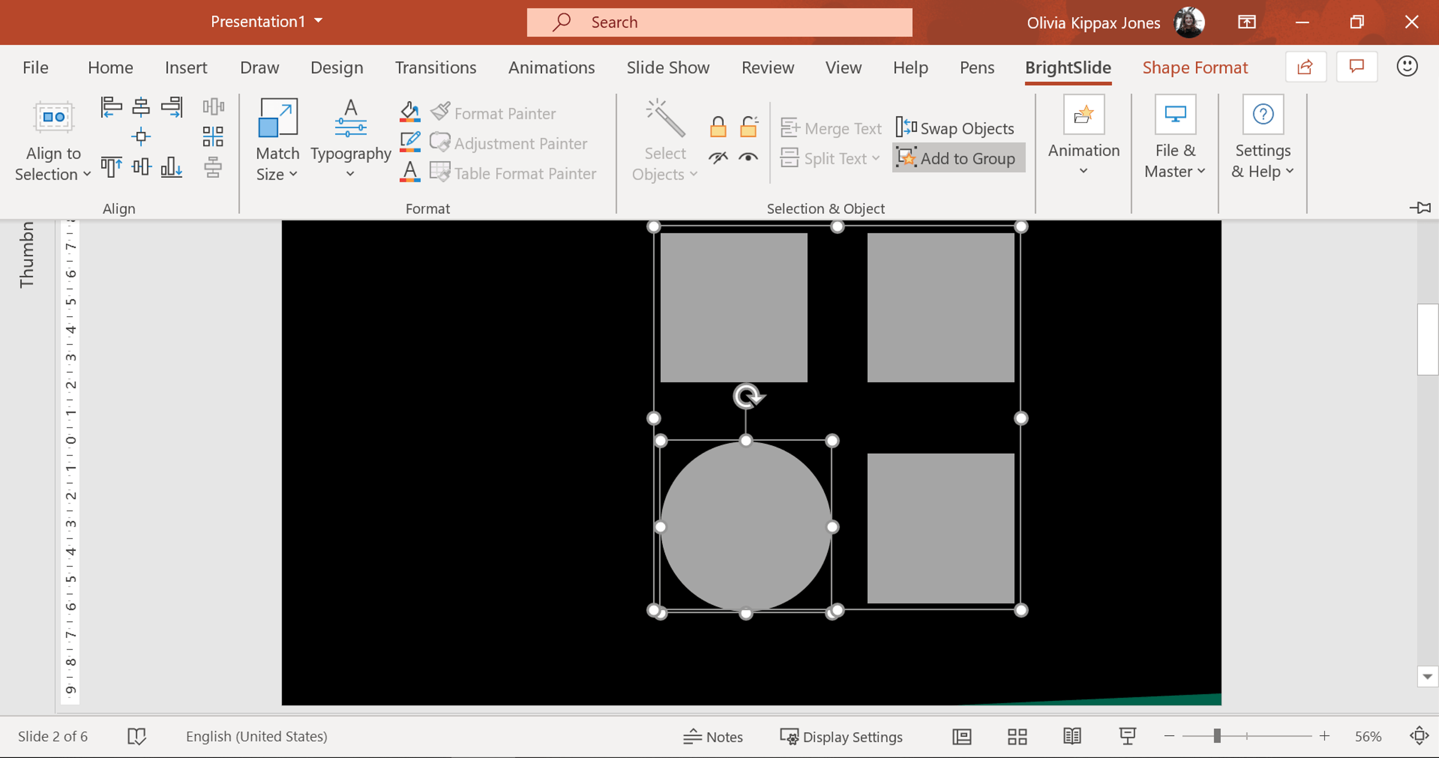Click the align bottom icon
The image size is (1439, 758).
172,167
